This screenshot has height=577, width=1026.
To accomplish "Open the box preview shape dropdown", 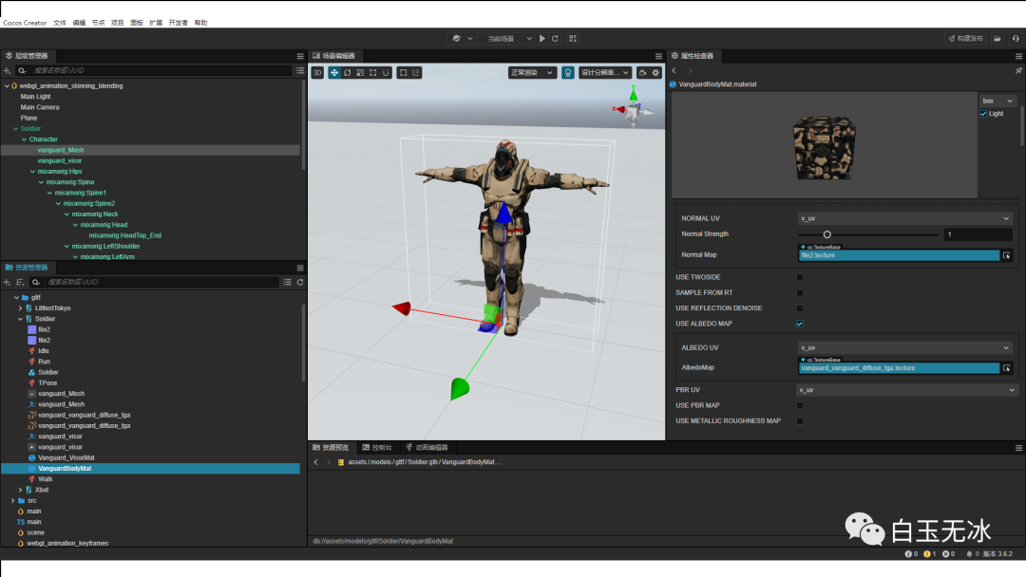I will [997, 101].
